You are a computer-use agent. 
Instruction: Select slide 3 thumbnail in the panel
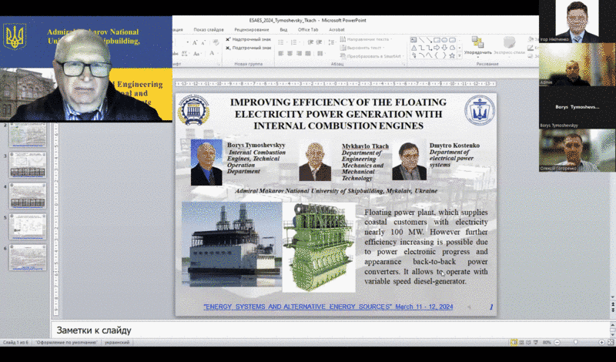(x=28, y=165)
